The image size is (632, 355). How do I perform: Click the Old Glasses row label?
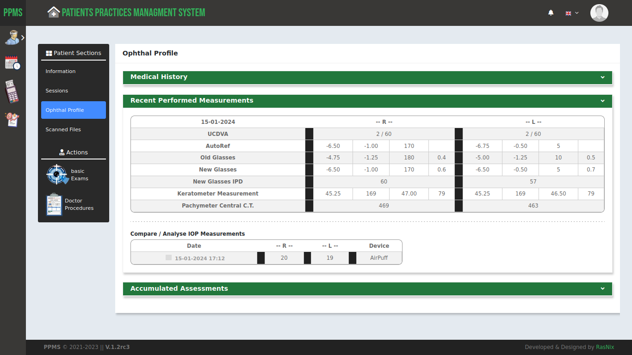tap(218, 158)
